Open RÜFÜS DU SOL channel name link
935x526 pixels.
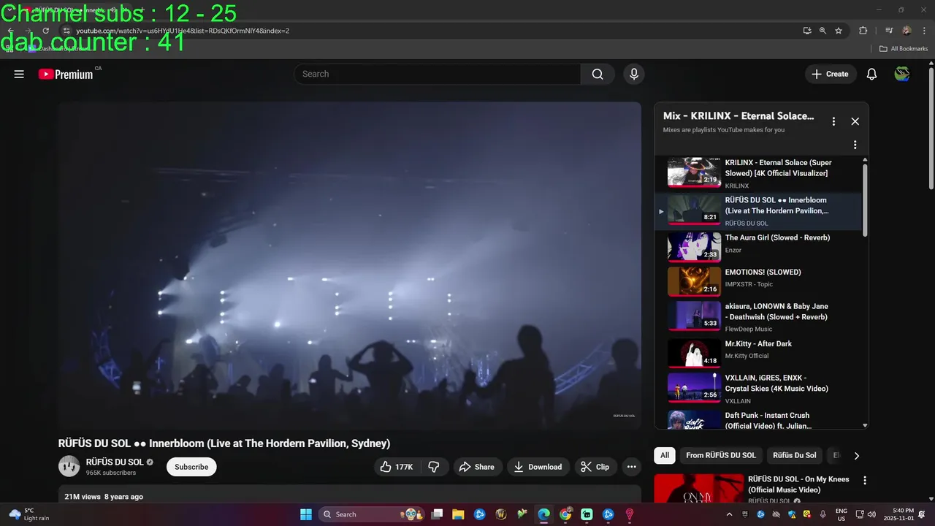tap(115, 462)
